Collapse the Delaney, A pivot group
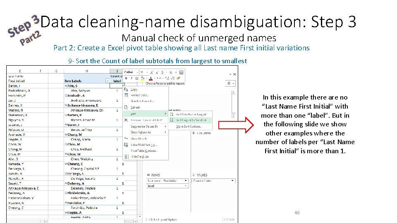Viewport: 397px width, 223px height. tap(66, 183)
